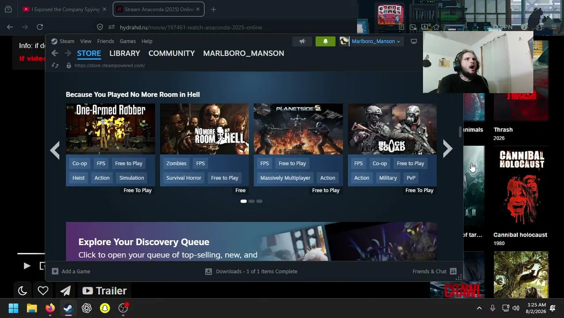Open the Friends menu in Steam
The image size is (564, 318).
click(x=105, y=41)
